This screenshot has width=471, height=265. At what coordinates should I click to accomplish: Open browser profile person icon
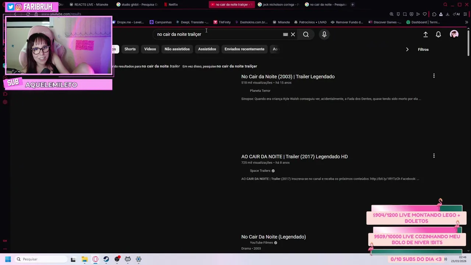pyautogui.click(x=441, y=14)
